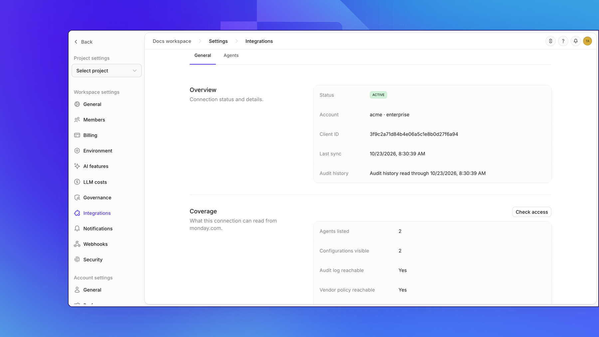The height and width of the screenshot is (337, 599).
Task: Click the Account settings General person icon
Action: pyautogui.click(x=77, y=290)
